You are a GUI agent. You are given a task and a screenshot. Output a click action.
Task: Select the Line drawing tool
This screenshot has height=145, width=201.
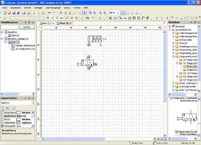pyautogui.click(x=120, y=18)
